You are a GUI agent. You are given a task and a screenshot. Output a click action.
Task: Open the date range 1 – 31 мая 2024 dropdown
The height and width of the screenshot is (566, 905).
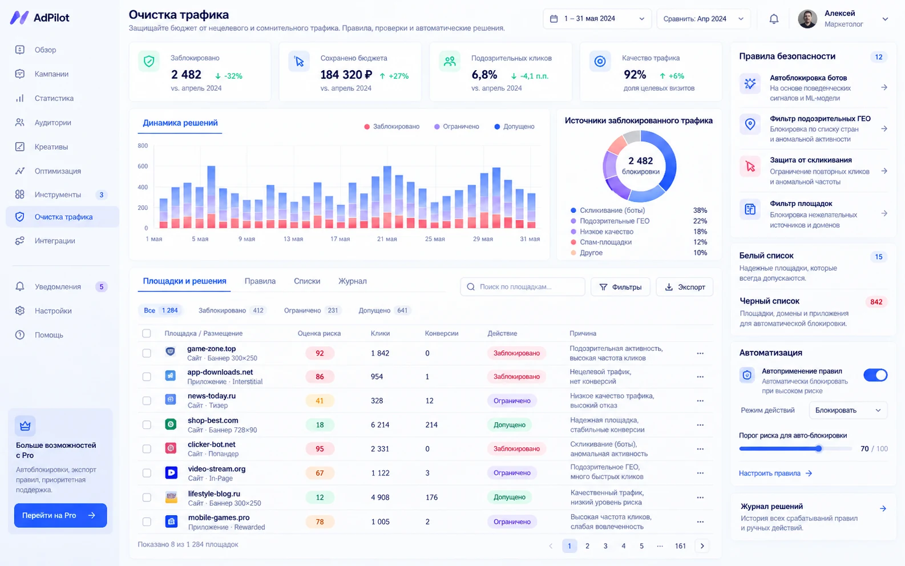point(597,19)
